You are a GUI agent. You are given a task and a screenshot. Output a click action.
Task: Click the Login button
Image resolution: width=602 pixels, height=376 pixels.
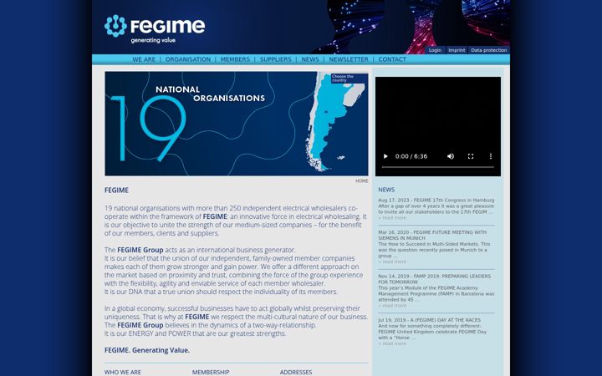(x=435, y=50)
